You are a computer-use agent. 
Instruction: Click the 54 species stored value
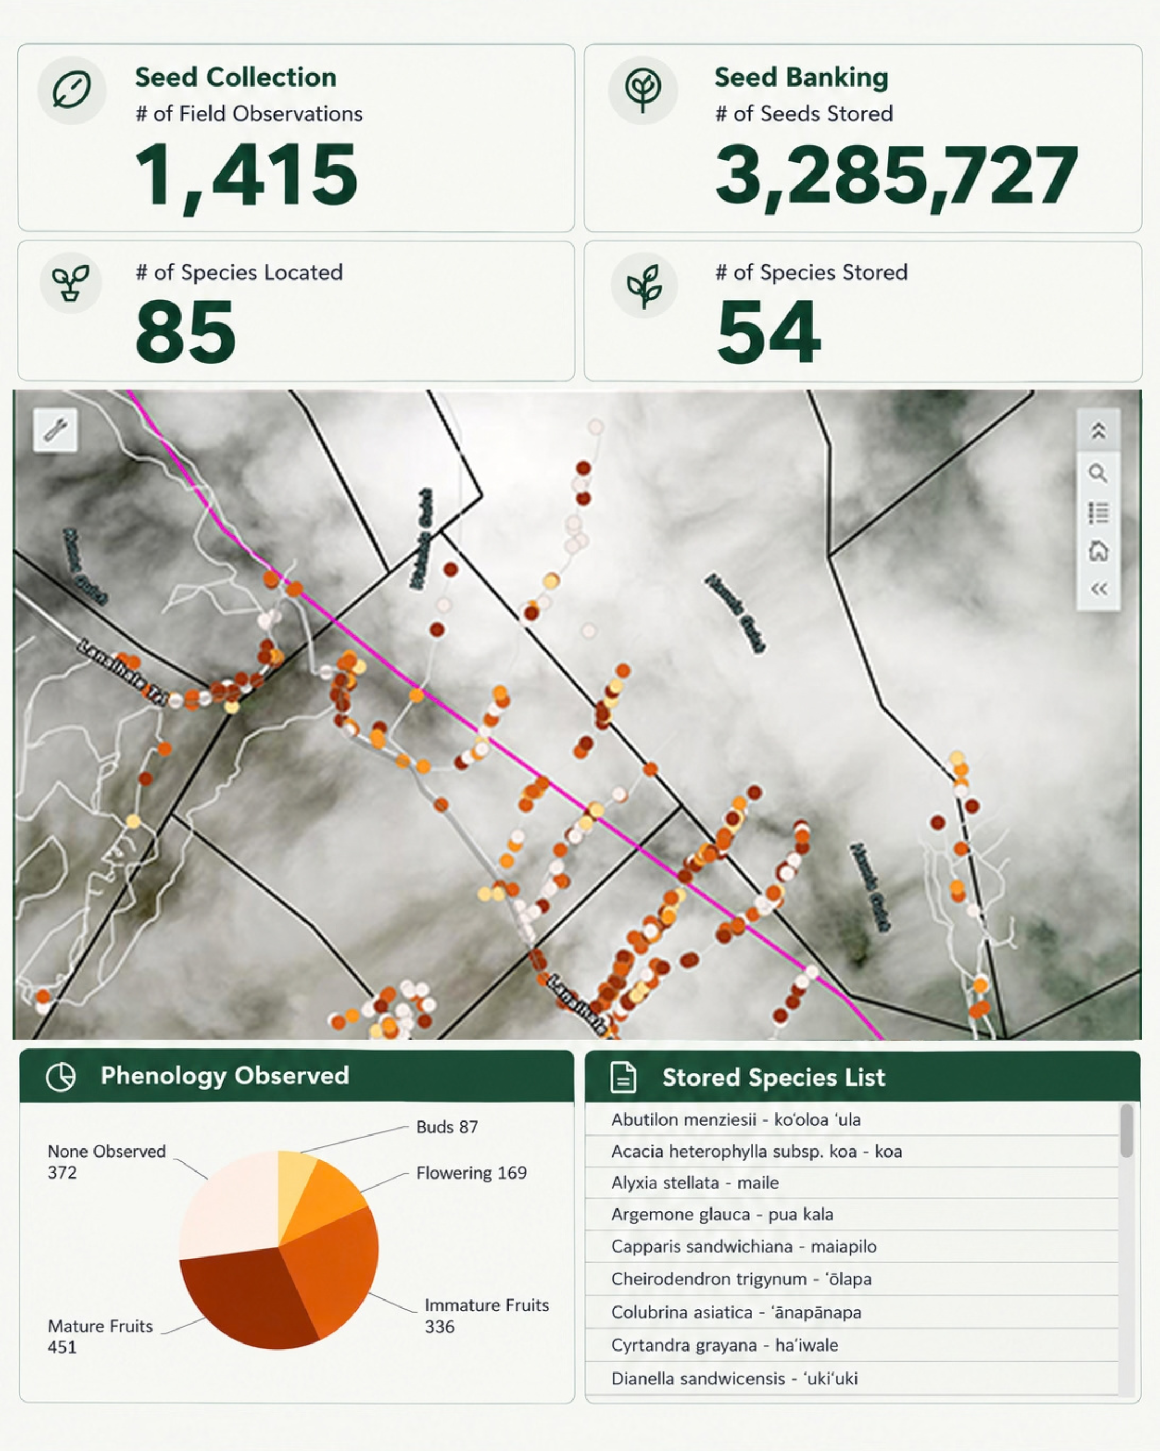[768, 332]
